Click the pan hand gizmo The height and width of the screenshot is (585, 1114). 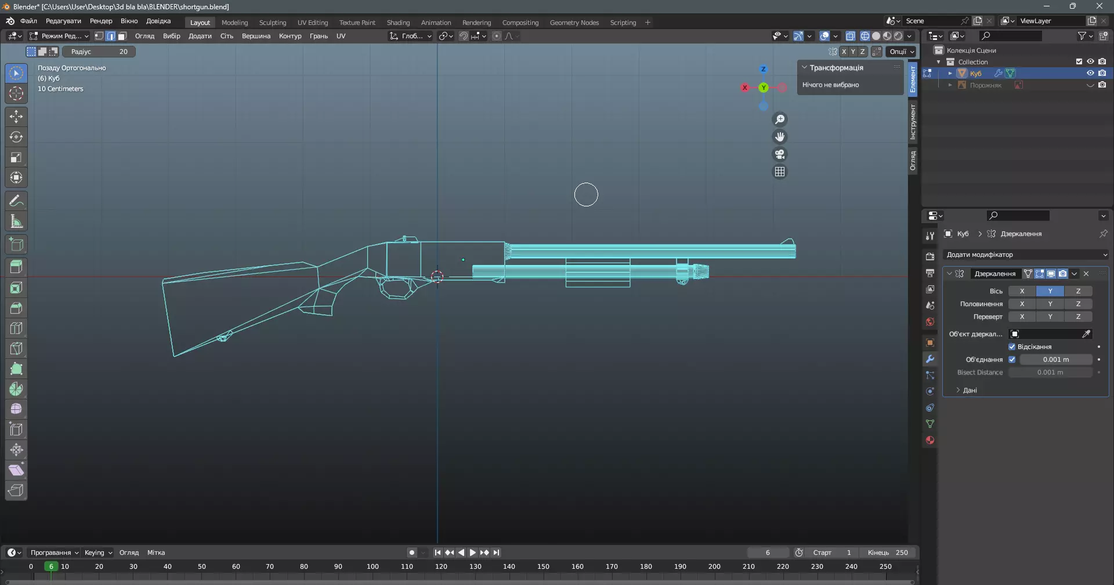pos(780,137)
